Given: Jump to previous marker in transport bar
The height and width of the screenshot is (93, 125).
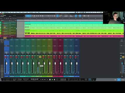Looking at the screenshot, I should [x=41, y=80].
